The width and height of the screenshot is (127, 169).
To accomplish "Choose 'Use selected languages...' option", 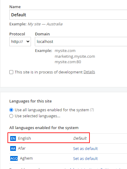I will click(11, 116).
